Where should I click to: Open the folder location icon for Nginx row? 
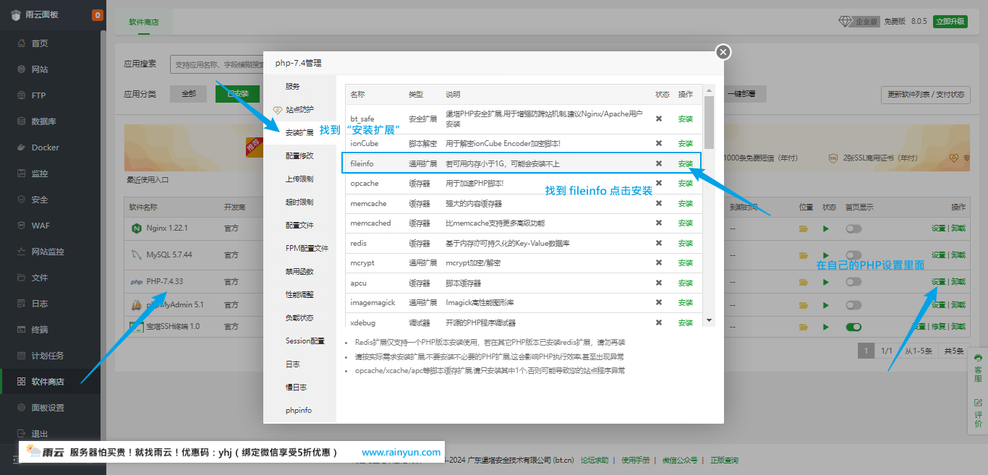(803, 228)
